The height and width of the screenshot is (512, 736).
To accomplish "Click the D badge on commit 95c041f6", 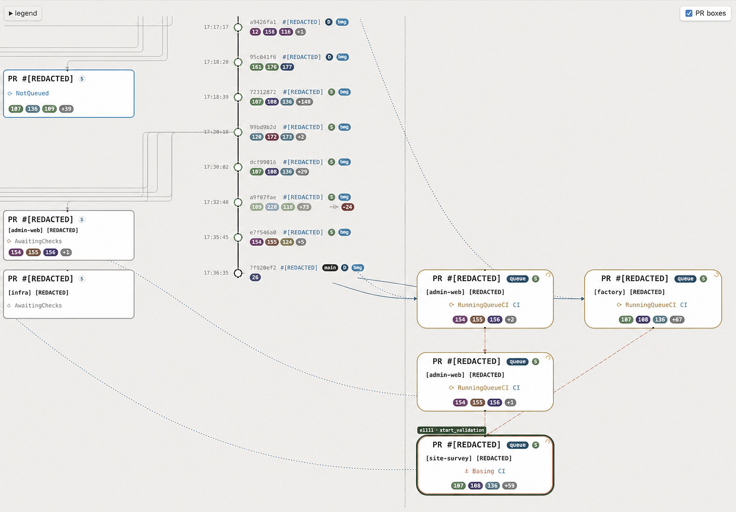I will tap(329, 57).
